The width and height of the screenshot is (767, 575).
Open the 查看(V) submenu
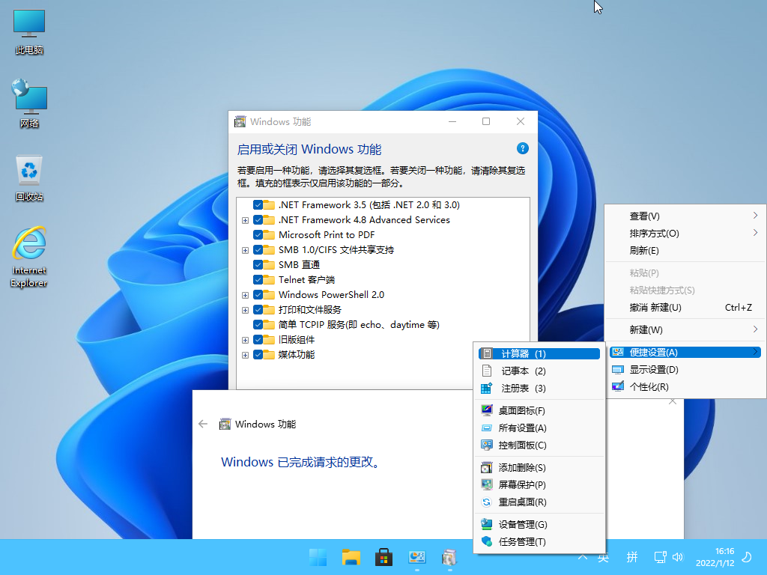click(x=685, y=216)
